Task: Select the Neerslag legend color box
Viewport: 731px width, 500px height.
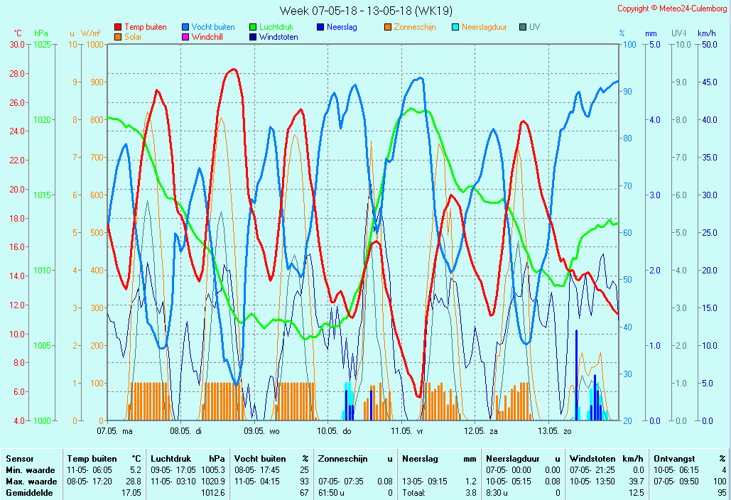Action: [320, 28]
